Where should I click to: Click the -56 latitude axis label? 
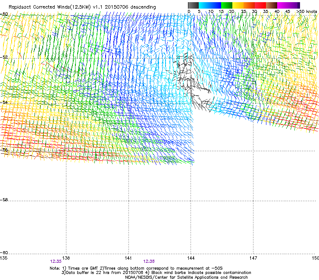point(4,150)
